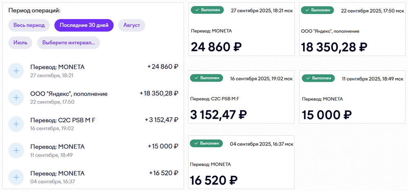Click "Выполнен" badge on 18 350,28 ₽ card

tap(317, 10)
